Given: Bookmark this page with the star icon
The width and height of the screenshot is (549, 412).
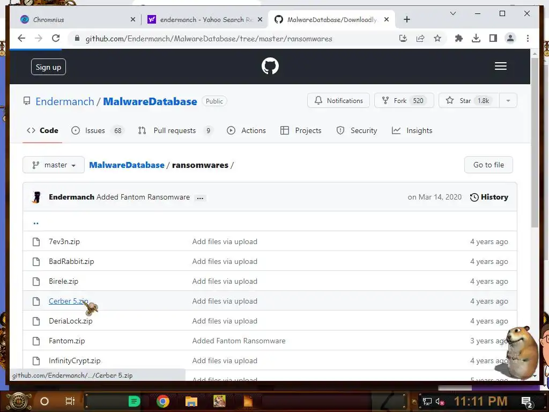Looking at the screenshot, I should click(437, 38).
